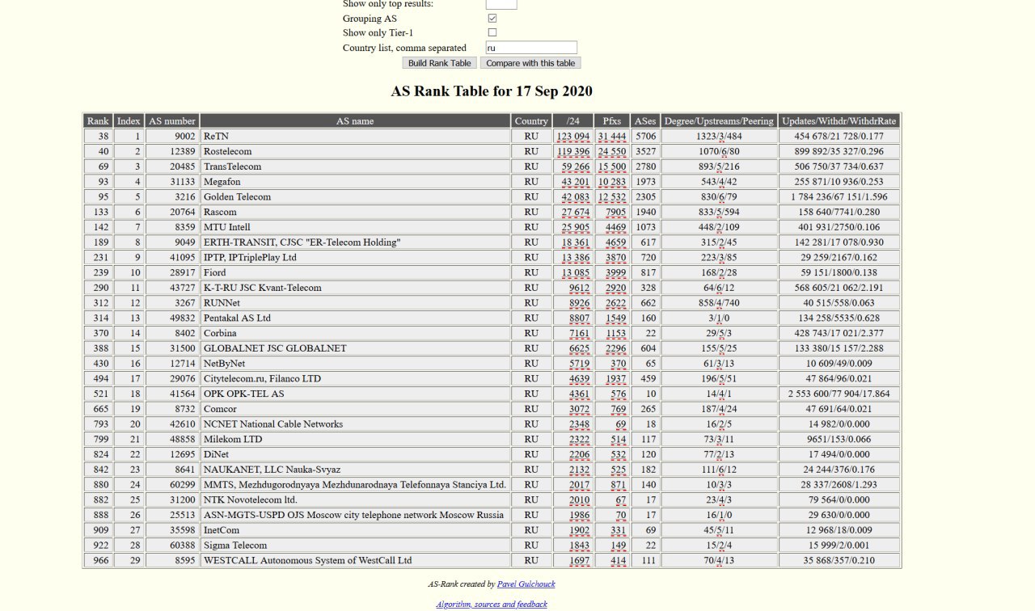Select the Comcor name cell
The width and height of the screenshot is (1035, 611).
point(356,409)
